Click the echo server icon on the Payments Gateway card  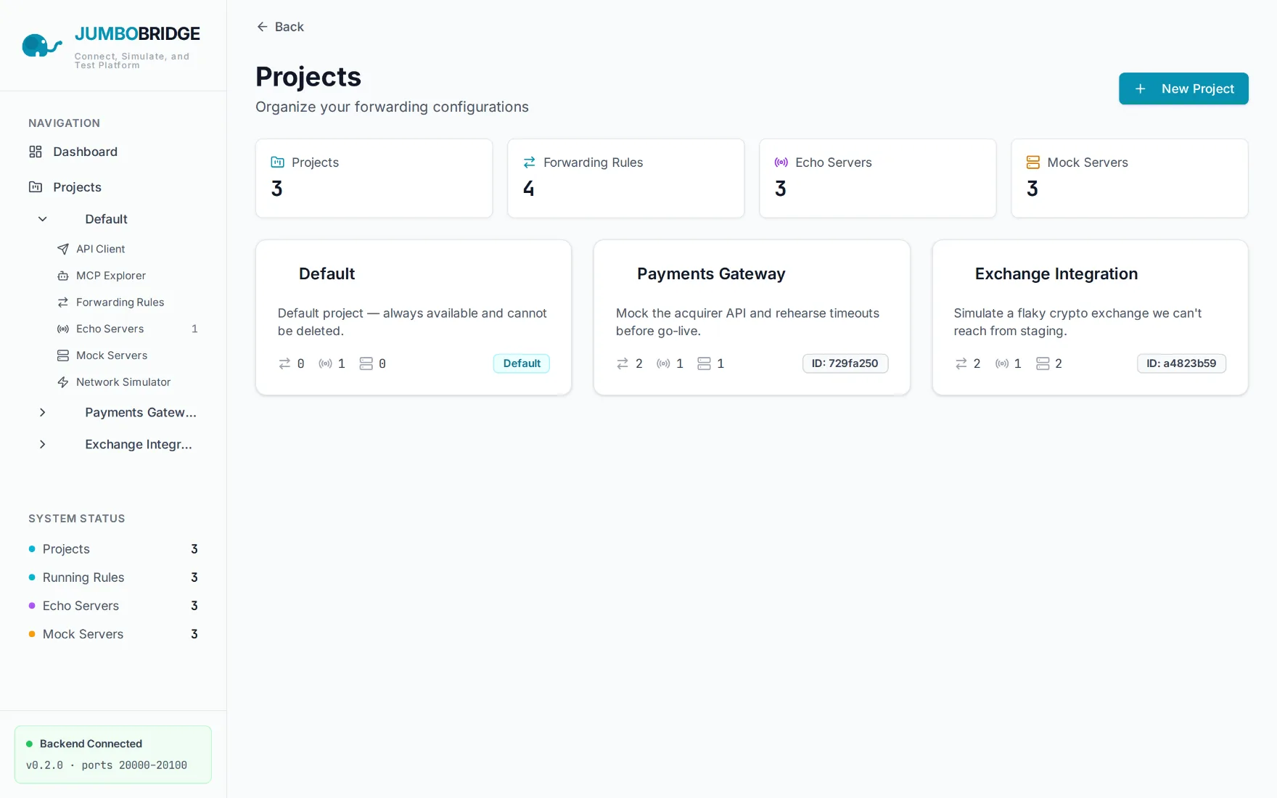click(x=663, y=363)
